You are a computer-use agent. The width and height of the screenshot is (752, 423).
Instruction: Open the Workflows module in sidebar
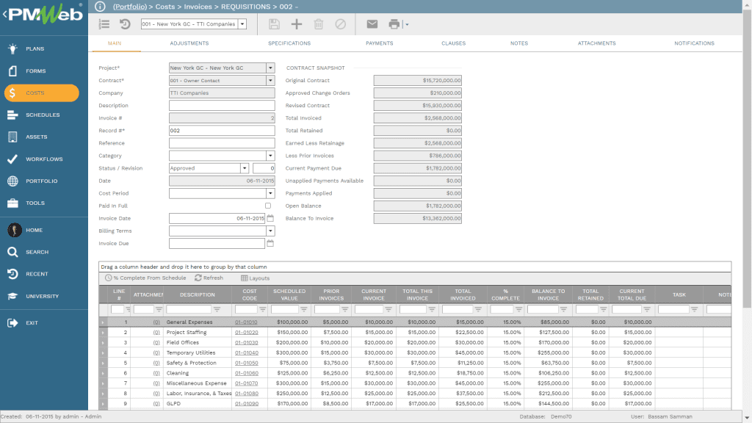coord(43,159)
